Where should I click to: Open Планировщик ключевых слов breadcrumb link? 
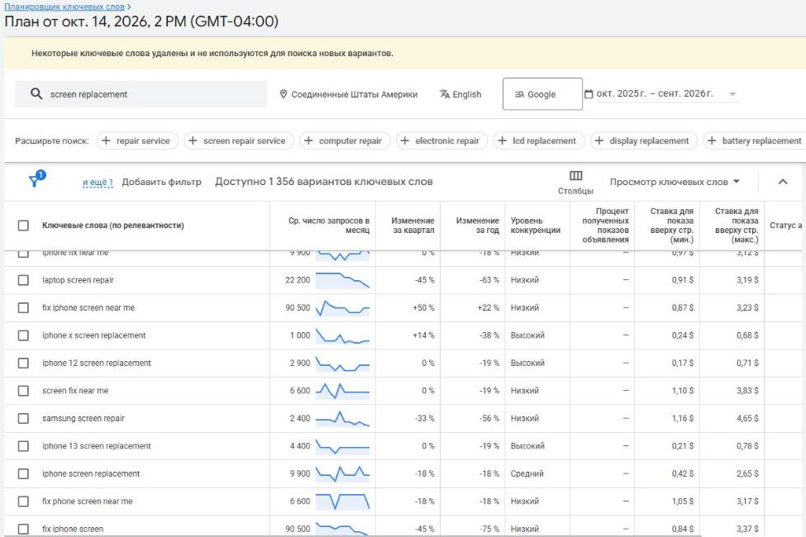point(64,7)
